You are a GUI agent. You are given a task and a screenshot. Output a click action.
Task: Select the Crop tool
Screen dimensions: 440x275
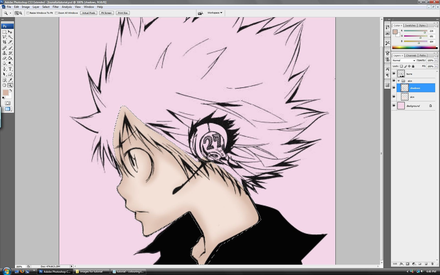pyautogui.click(x=5, y=42)
